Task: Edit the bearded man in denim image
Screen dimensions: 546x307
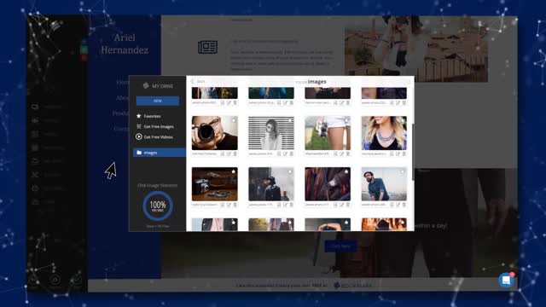Action: point(398,205)
